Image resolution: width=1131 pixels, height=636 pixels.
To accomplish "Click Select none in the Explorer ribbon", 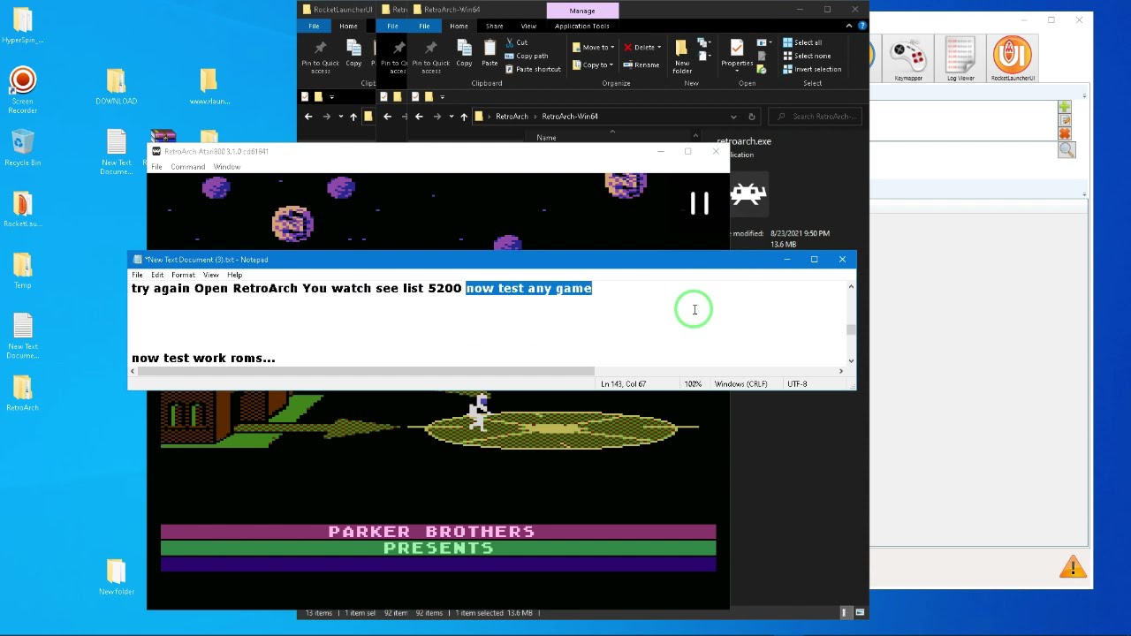I will click(x=806, y=56).
